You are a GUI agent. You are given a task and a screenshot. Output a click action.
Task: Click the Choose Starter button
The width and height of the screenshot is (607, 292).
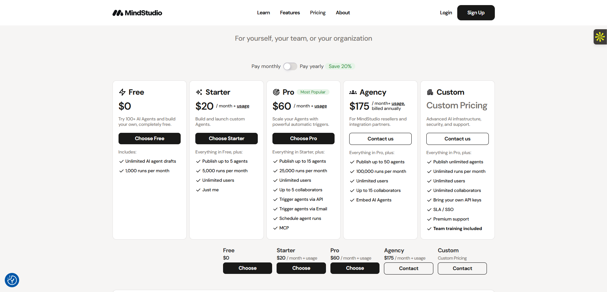coord(227,139)
